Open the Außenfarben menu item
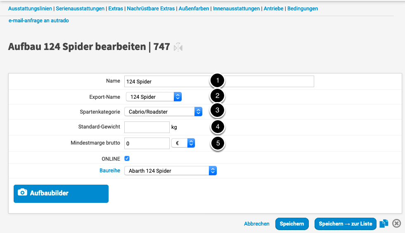405x233 pixels. tap(194, 8)
